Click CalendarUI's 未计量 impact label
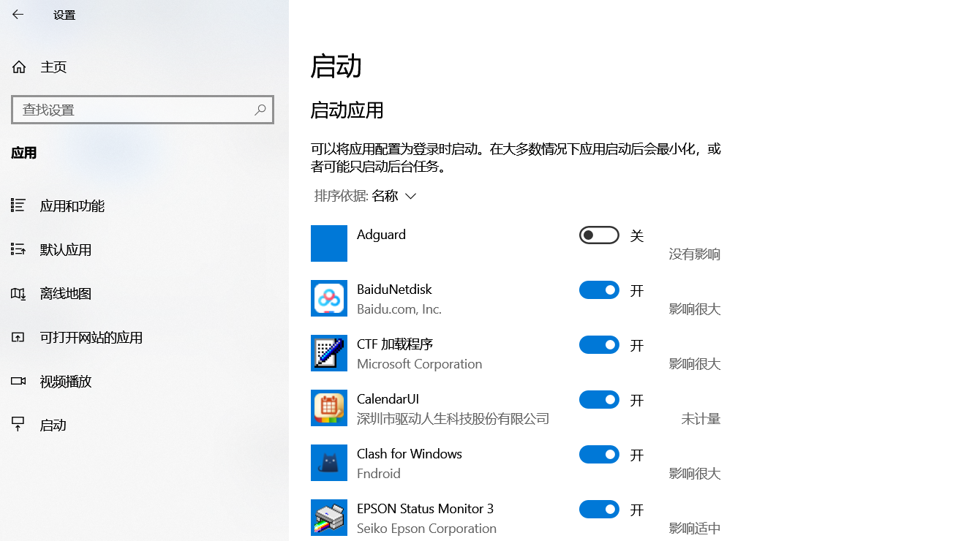 701,419
